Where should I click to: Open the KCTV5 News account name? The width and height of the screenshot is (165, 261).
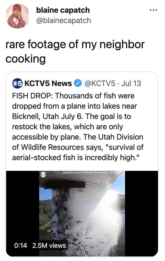48,83
